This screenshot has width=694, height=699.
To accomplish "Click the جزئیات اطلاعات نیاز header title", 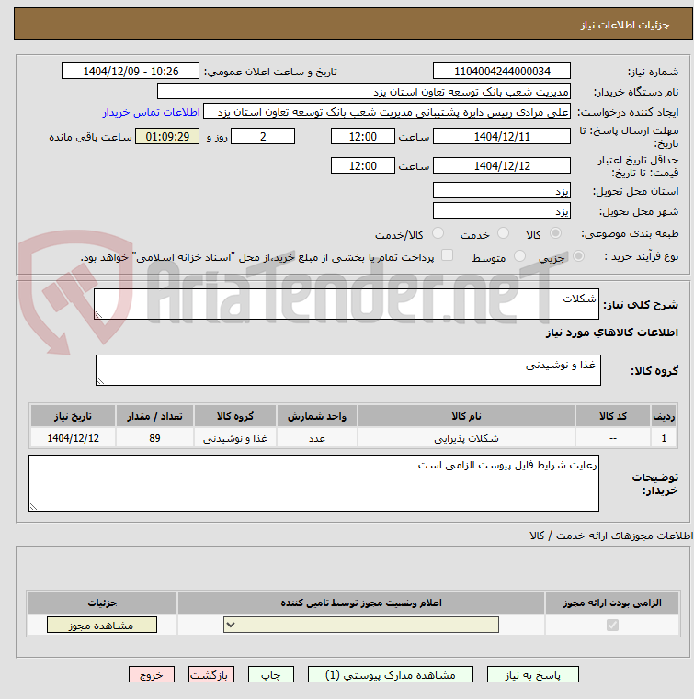I will coord(625,25).
